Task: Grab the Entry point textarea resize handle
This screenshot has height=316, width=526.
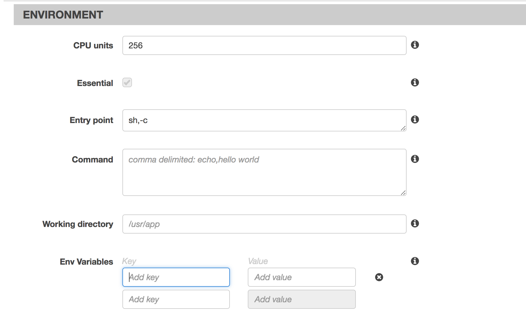Action: [403, 128]
